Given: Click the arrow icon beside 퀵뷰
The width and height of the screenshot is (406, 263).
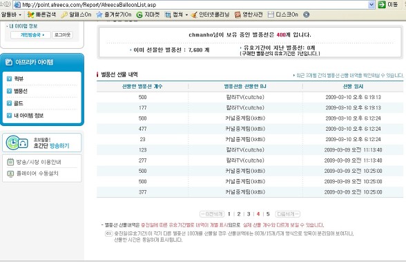Looking at the screenshot, I should 9,78.
